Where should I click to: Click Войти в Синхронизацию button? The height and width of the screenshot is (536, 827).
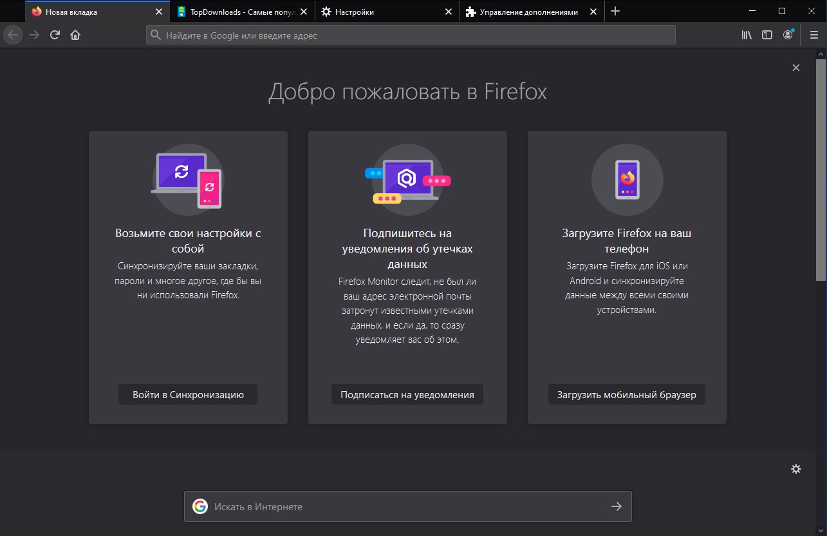(188, 395)
